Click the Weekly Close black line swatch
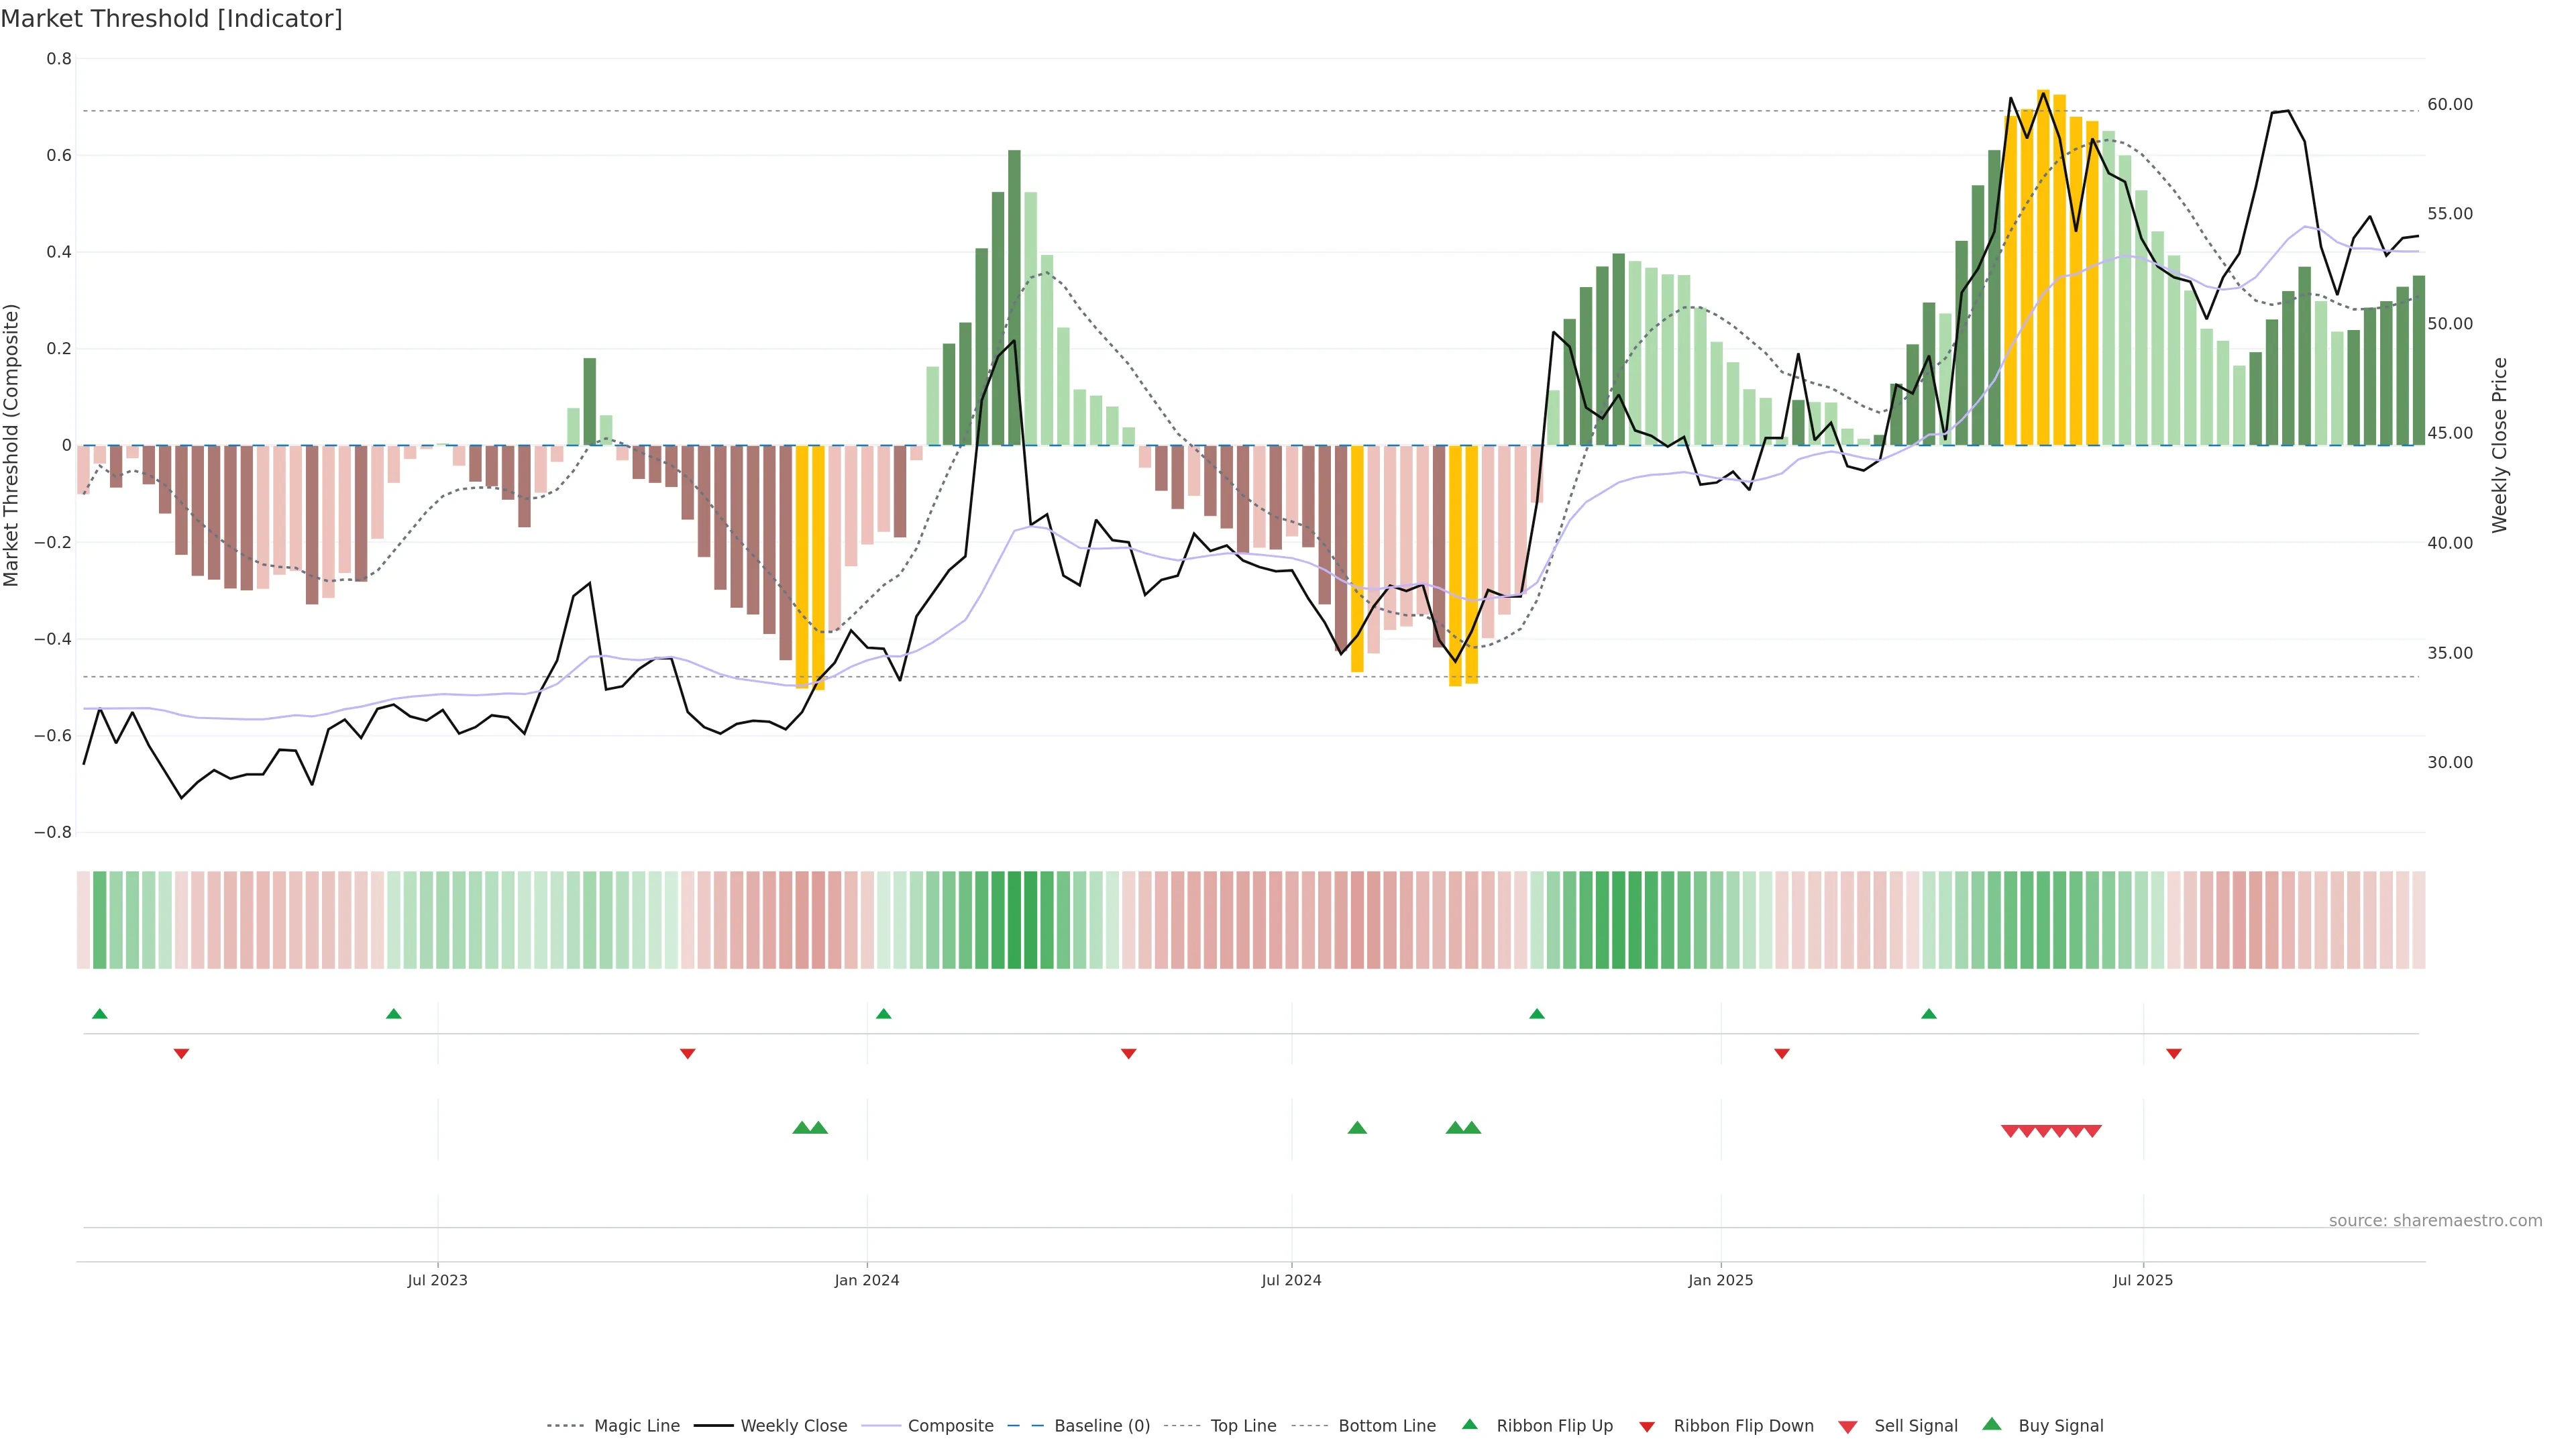The image size is (2576, 1449). 713,1426
